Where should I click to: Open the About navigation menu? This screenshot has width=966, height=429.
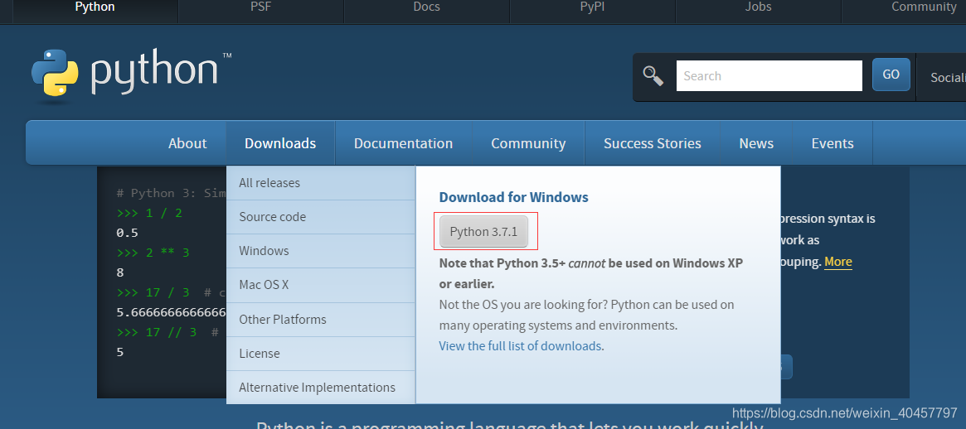point(187,143)
